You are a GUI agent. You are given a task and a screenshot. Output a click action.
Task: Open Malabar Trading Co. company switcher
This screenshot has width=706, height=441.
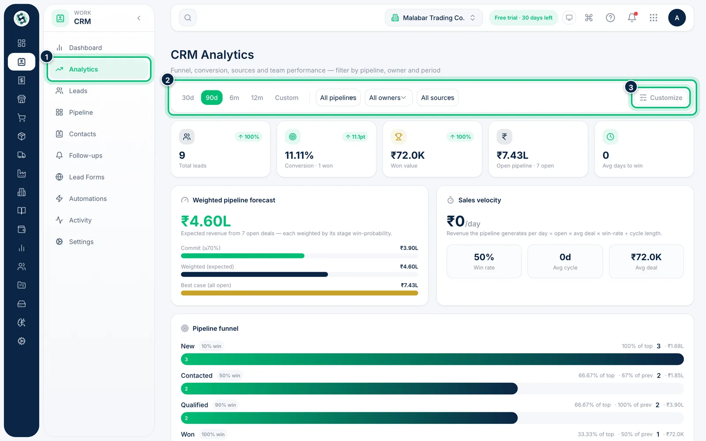click(x=434, y=18)
